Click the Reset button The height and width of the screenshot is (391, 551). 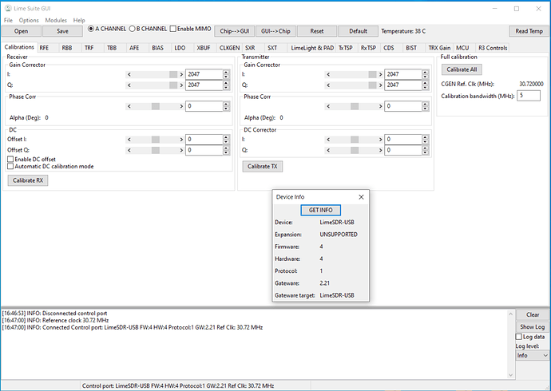point(316,31)
